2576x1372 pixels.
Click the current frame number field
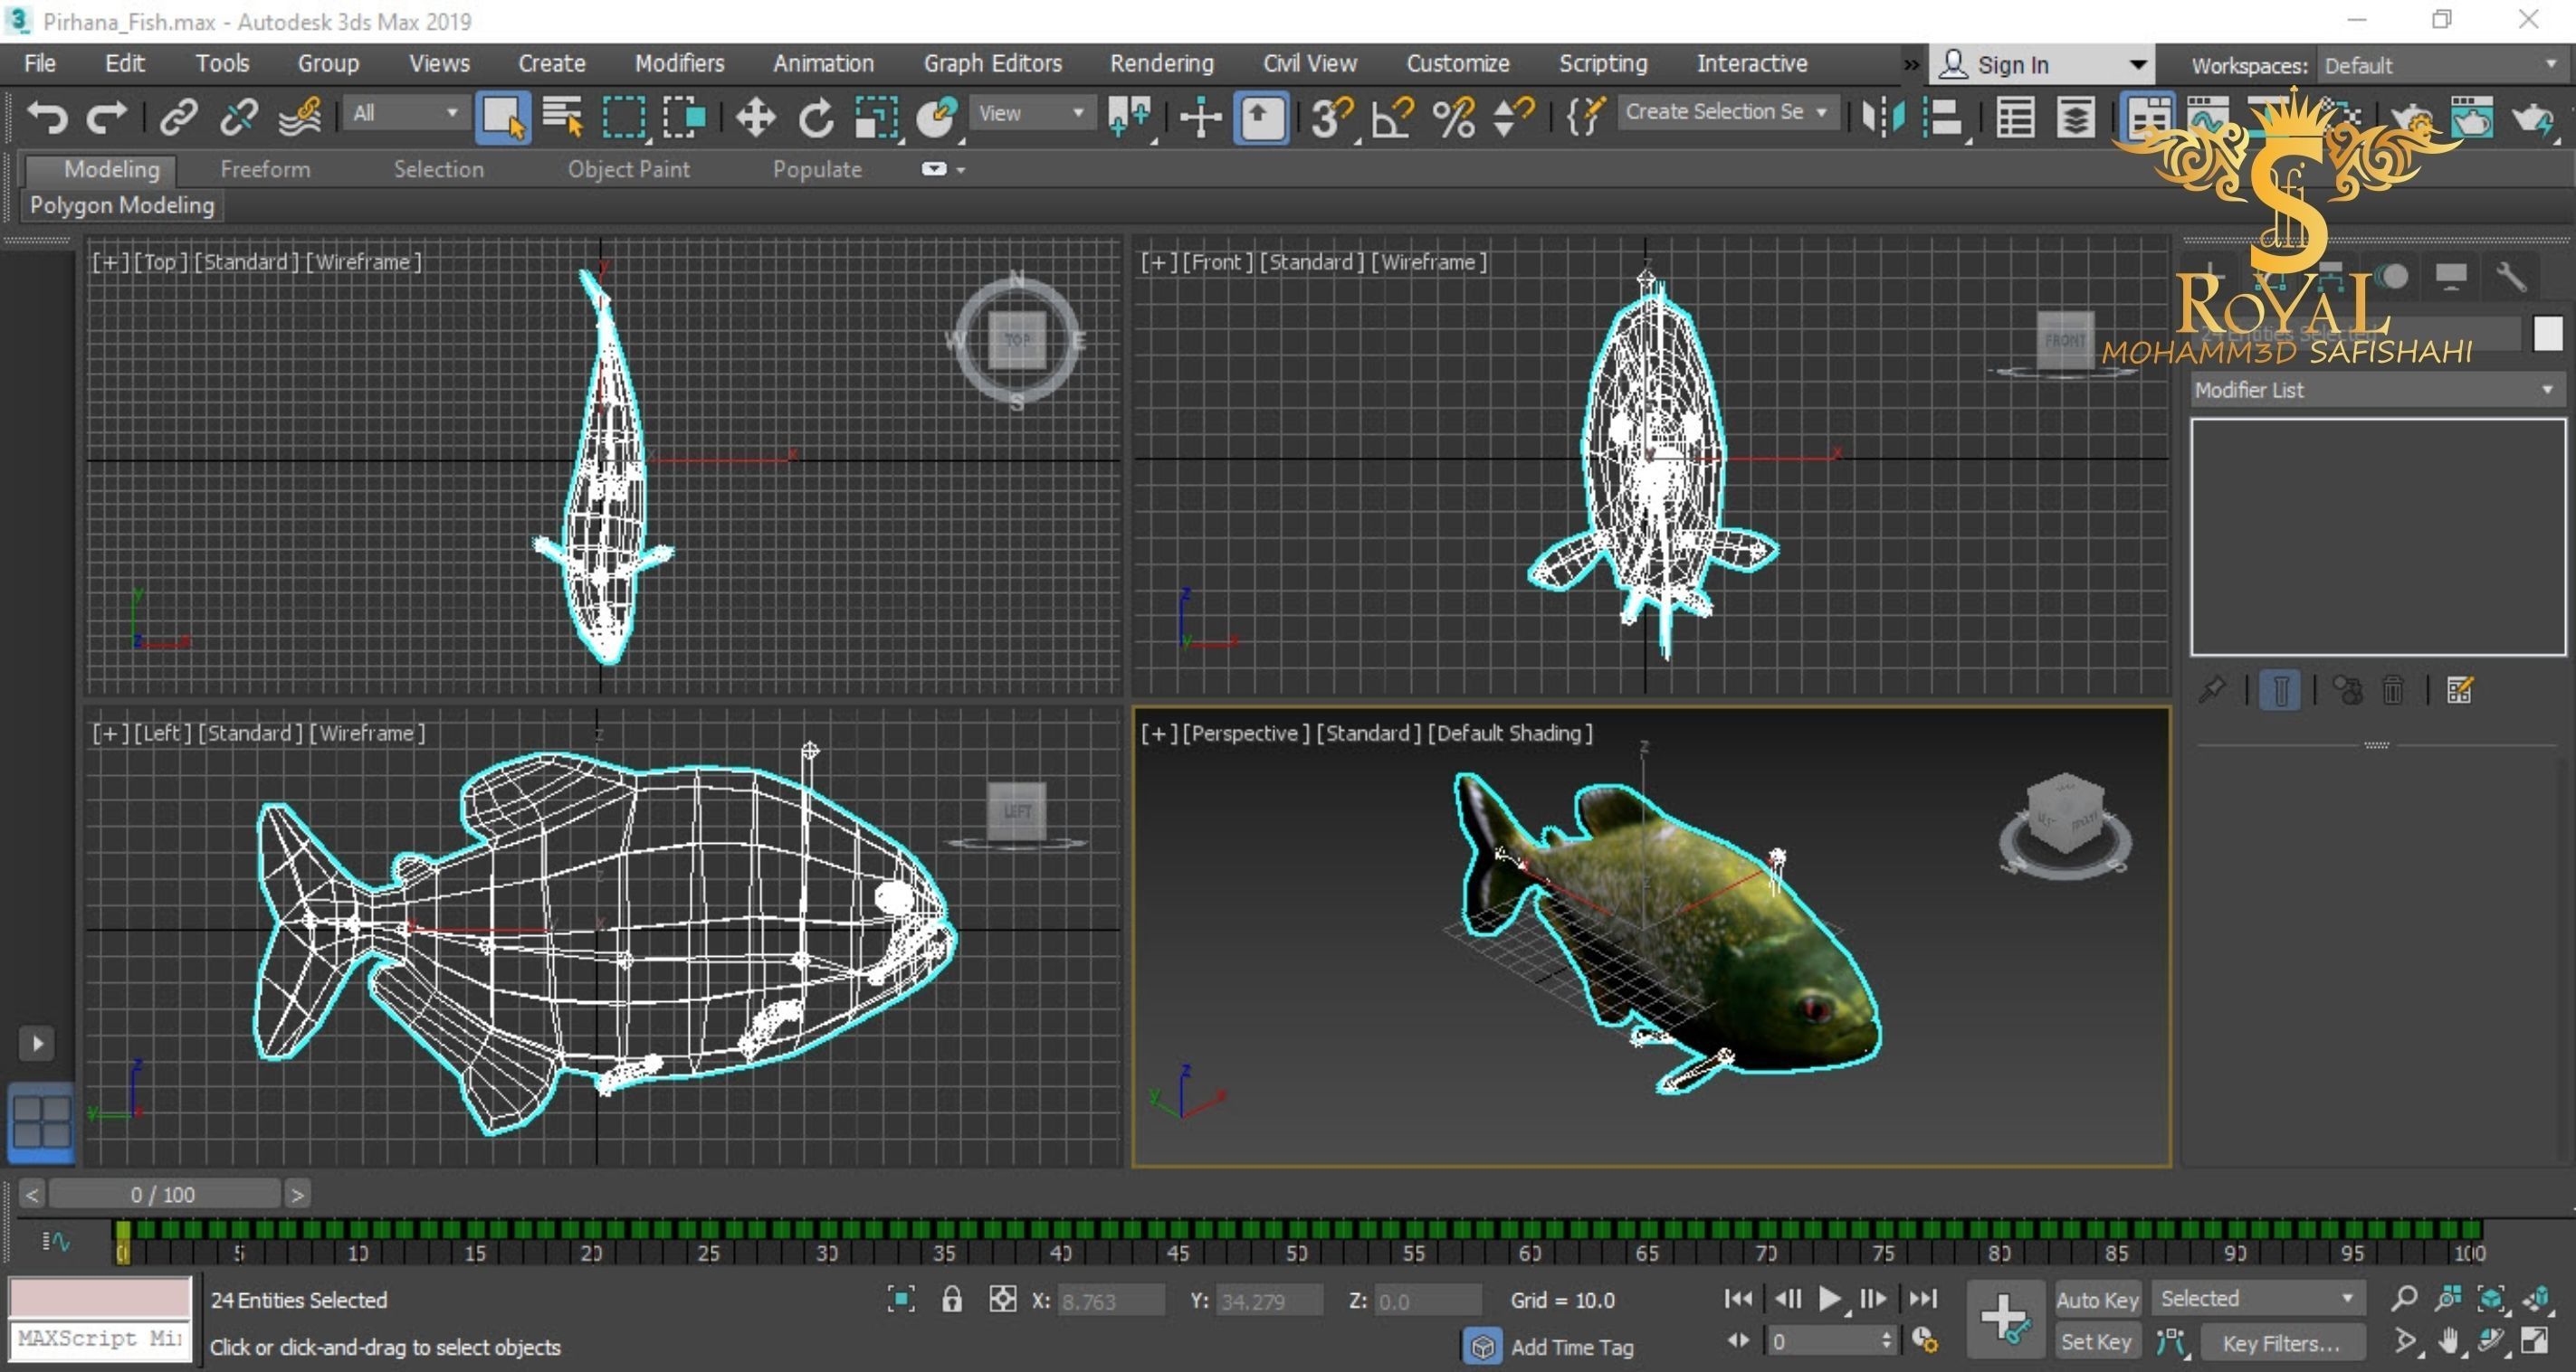tap(1821, 1341)
